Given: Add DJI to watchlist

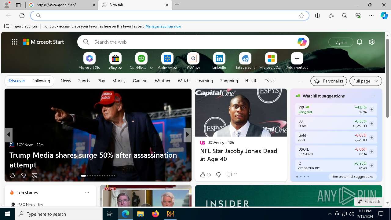Looking at the screenshot, I should pos(372,123).
